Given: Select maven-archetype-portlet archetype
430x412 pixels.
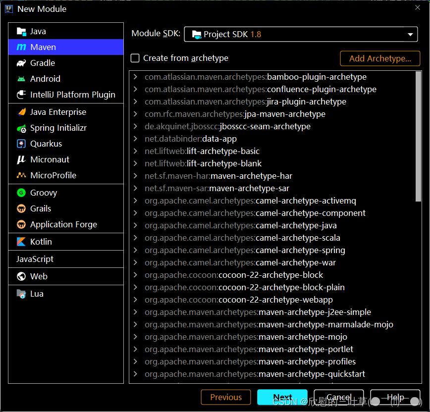Looking at the screenshot, I should tap(249, 349).
